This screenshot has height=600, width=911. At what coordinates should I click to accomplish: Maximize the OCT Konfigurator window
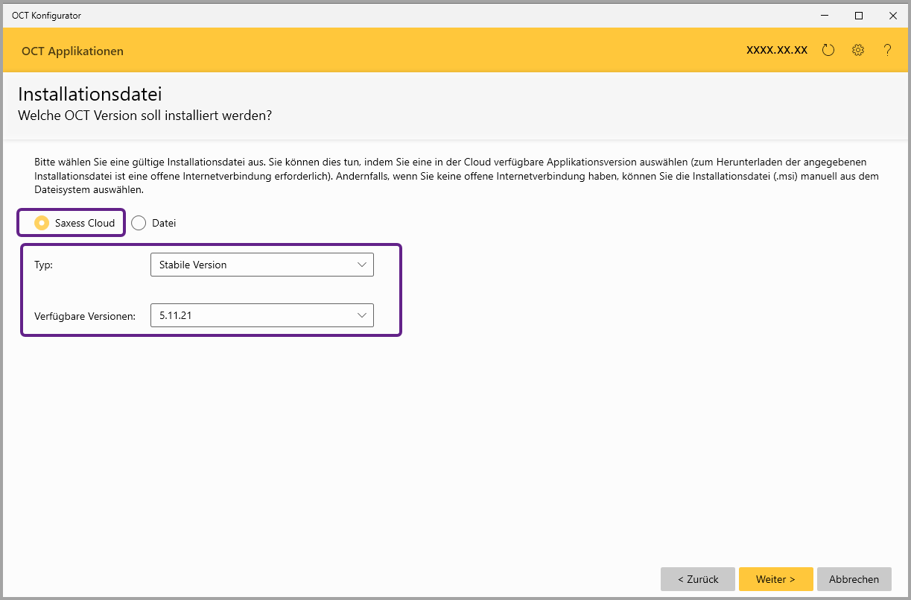point(859,15)
